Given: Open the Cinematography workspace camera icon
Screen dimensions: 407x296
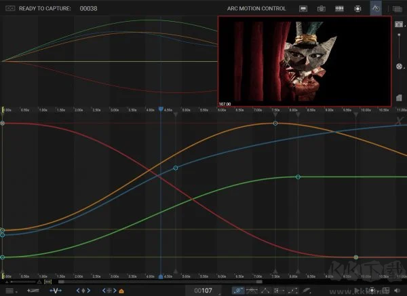Looking at the screenshot, I should [x=322, y=9].
